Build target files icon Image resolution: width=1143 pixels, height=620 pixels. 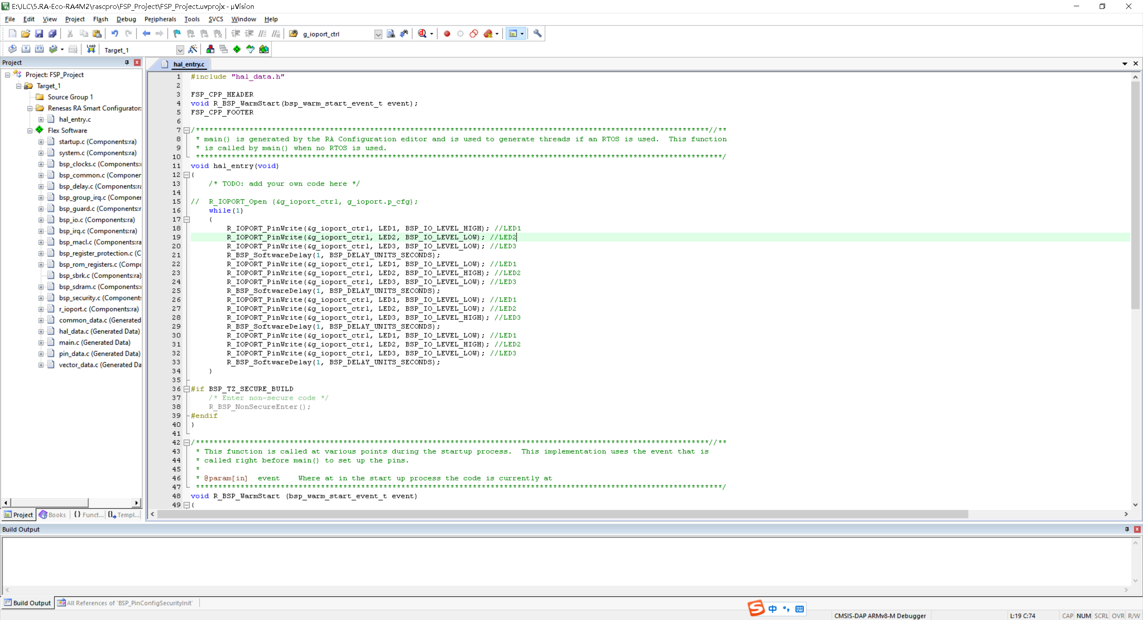[26, 49]
